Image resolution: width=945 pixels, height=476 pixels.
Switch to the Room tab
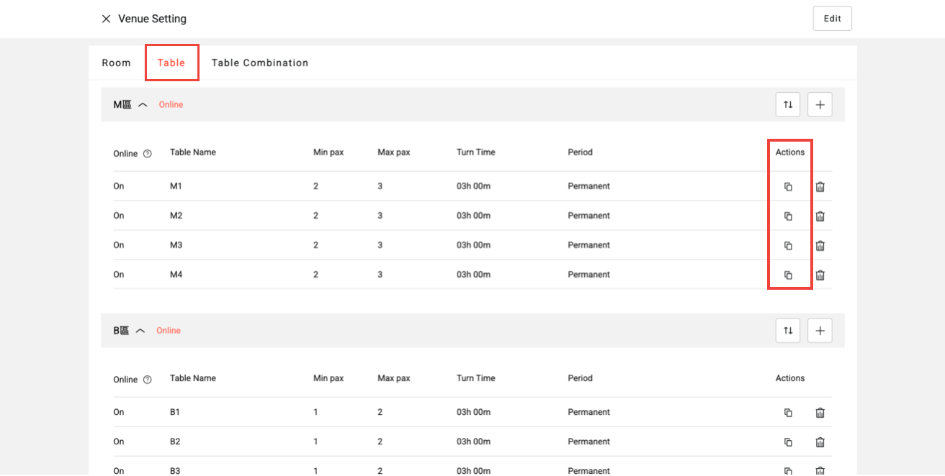[x=116, y=63]
